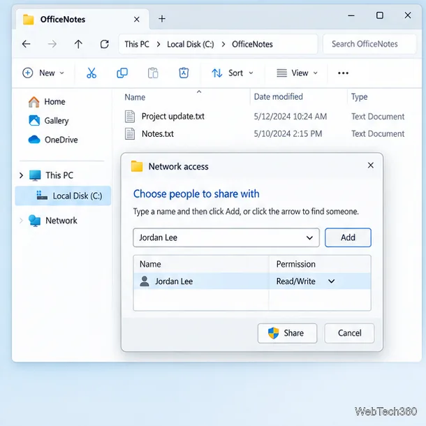Click chevron after This PC in breadcrumb
Viewport: 426px width, 426px height.
click(x=159, y=44)
